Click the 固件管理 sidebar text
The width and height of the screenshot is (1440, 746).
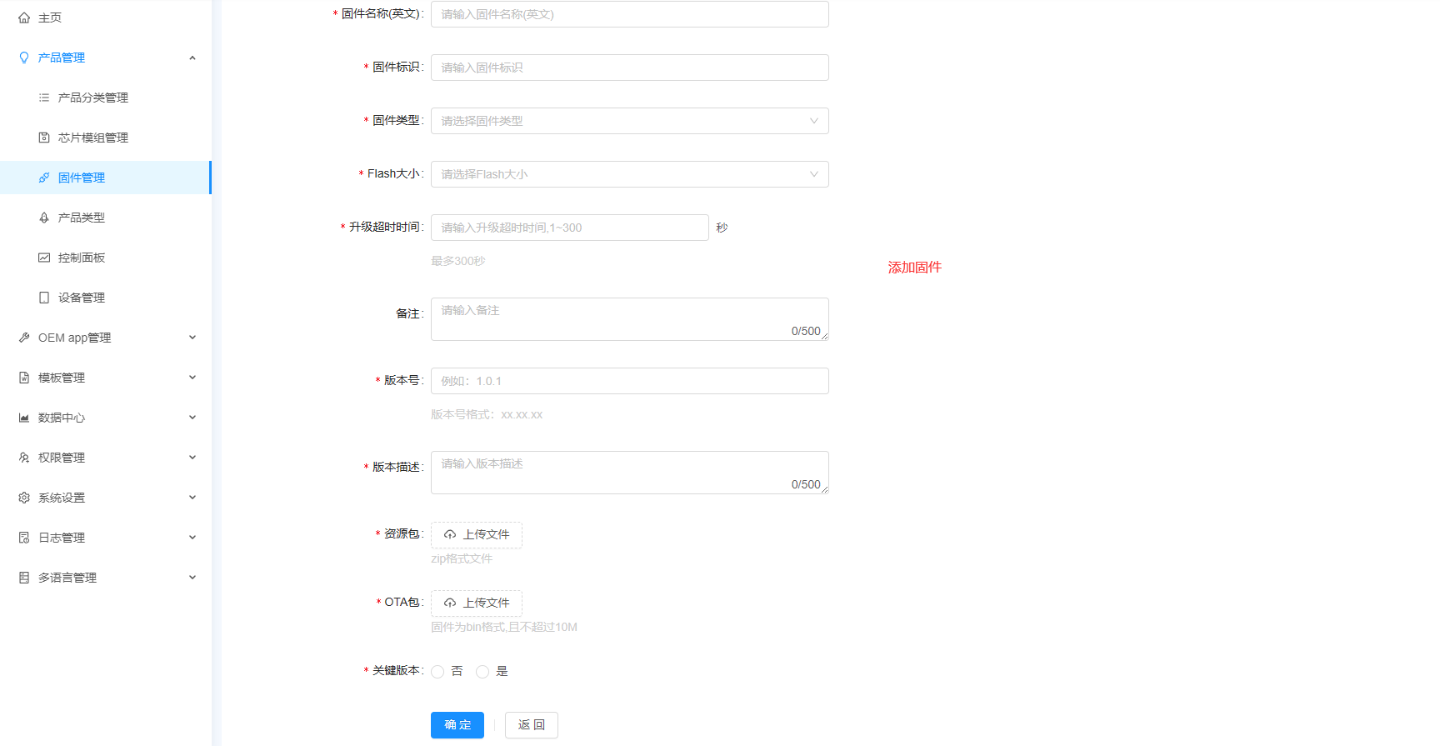point(82,178)
